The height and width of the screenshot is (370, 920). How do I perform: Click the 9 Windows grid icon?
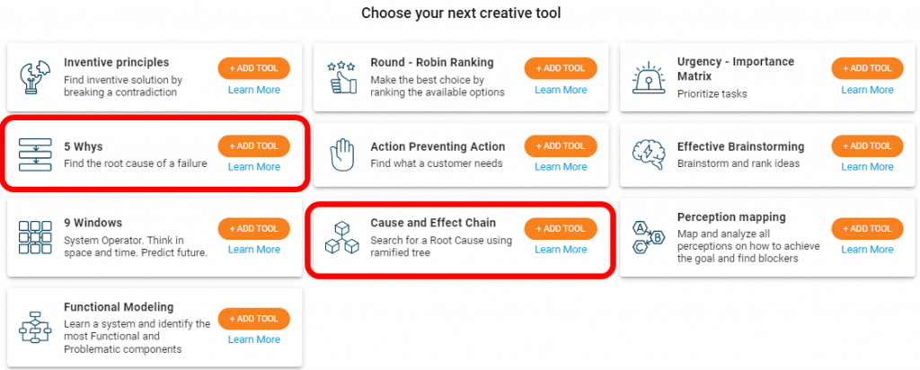click(35, 237)
